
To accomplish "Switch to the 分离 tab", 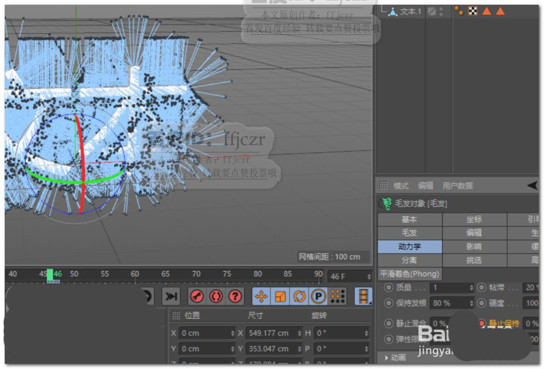I will (x=410, y=260).
